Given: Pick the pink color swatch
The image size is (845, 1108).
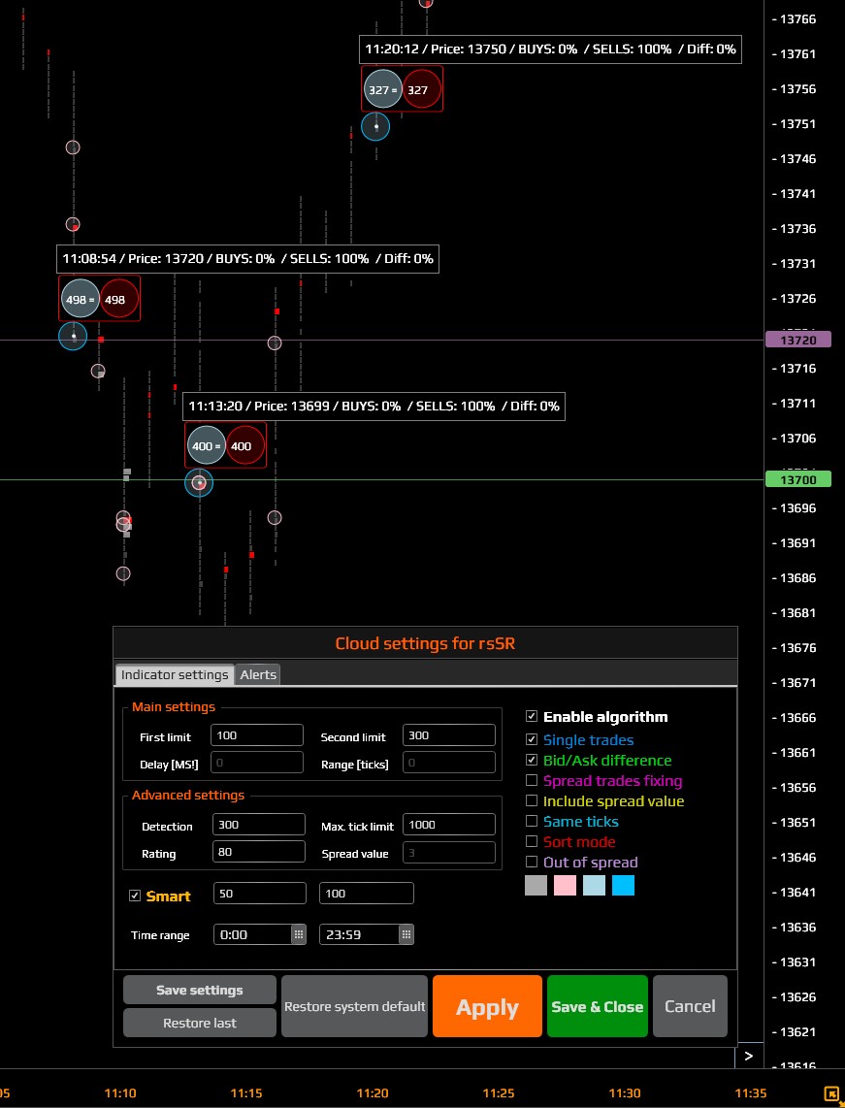Looking at the screenshot, I should pos(565,885).
